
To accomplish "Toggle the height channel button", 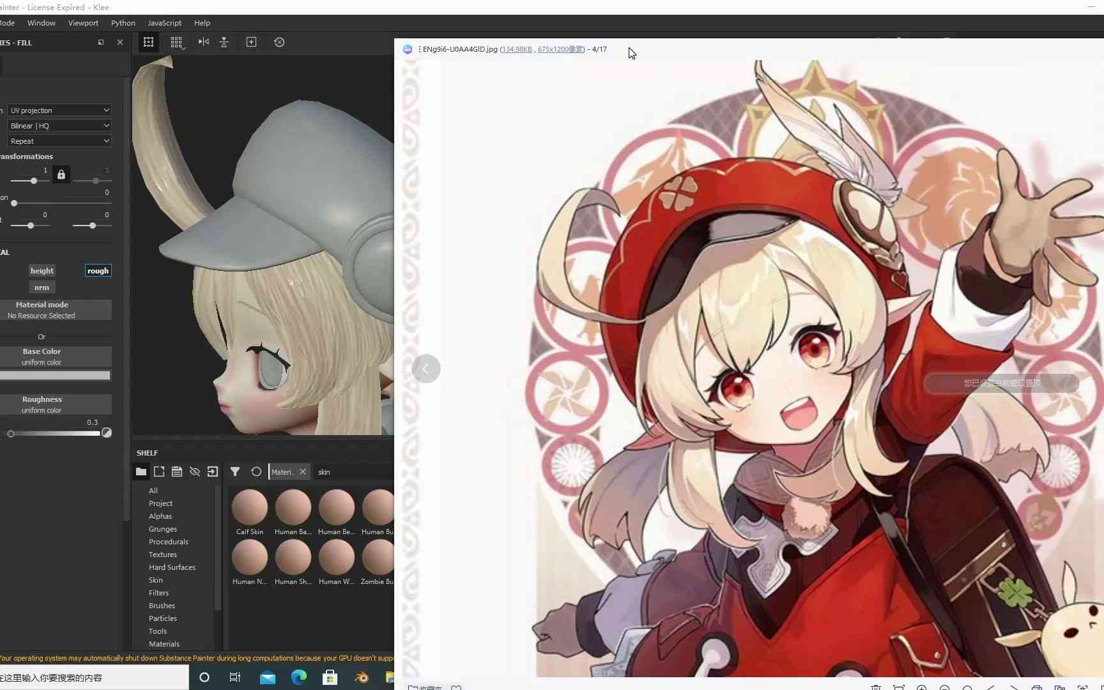I will (x=42, y=271).
